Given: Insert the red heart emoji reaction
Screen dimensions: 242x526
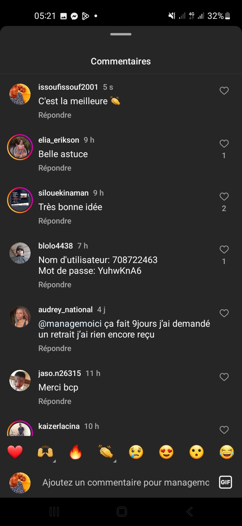Looking at the screenshot, I should tap(15, 452).
